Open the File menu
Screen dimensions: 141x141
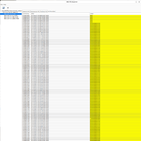[1, 5]
